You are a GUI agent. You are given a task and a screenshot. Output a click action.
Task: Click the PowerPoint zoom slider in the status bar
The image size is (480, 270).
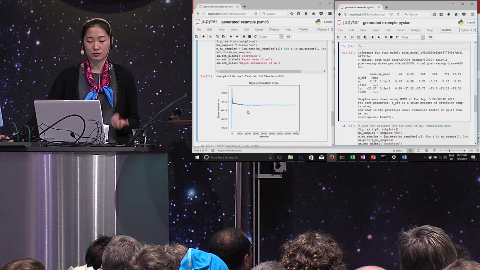(449, 151)
